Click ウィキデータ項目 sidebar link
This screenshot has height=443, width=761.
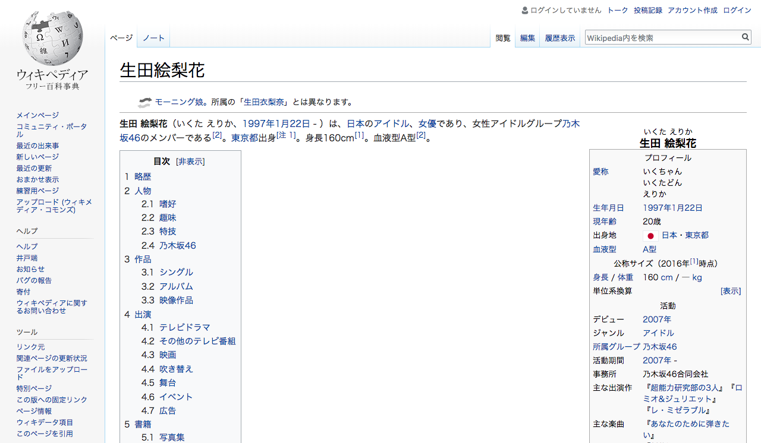(x=45, y=422)
